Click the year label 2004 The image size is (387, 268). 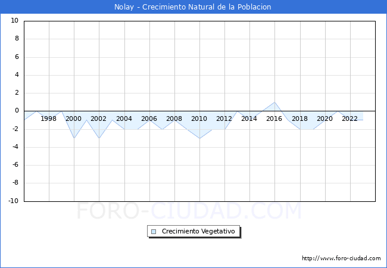[124, 119]
